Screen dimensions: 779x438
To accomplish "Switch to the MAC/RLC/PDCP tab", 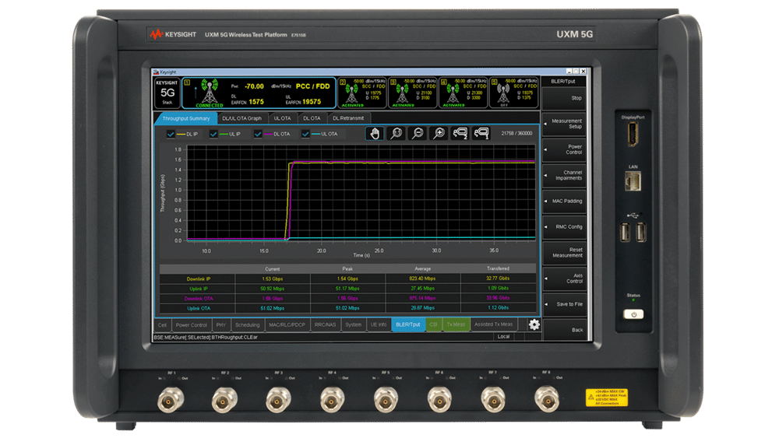I will [x=287, y=325].
